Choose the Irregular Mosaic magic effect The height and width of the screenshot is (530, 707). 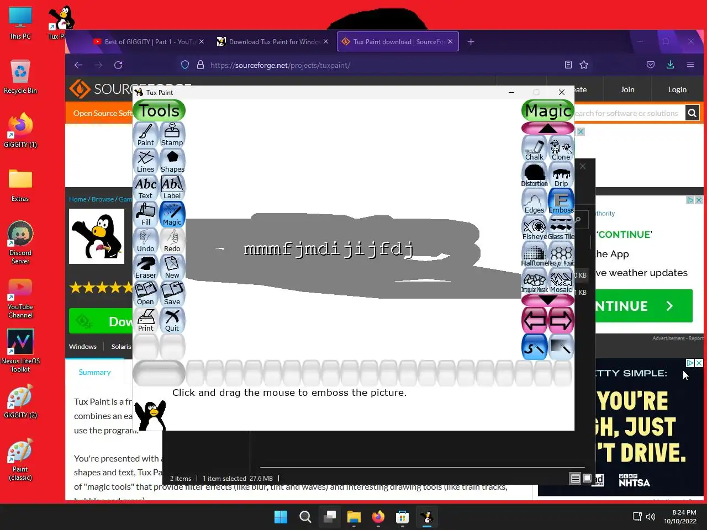[535, 282]
